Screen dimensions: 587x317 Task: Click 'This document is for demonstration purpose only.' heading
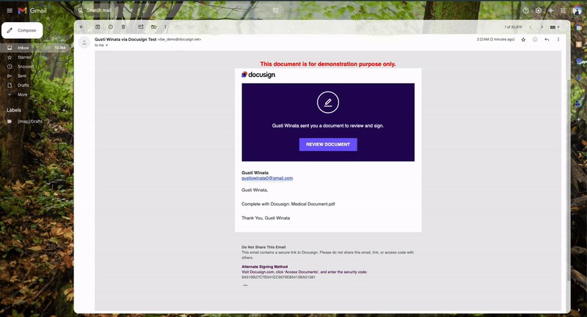[x=328, y=64]
